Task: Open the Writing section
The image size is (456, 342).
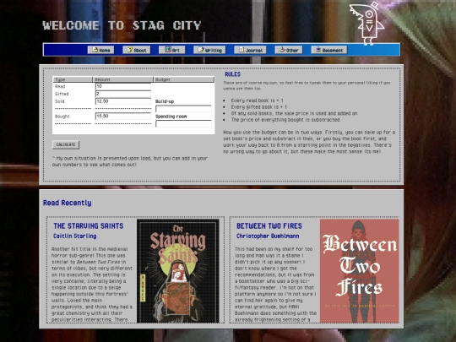Action: 209,50
